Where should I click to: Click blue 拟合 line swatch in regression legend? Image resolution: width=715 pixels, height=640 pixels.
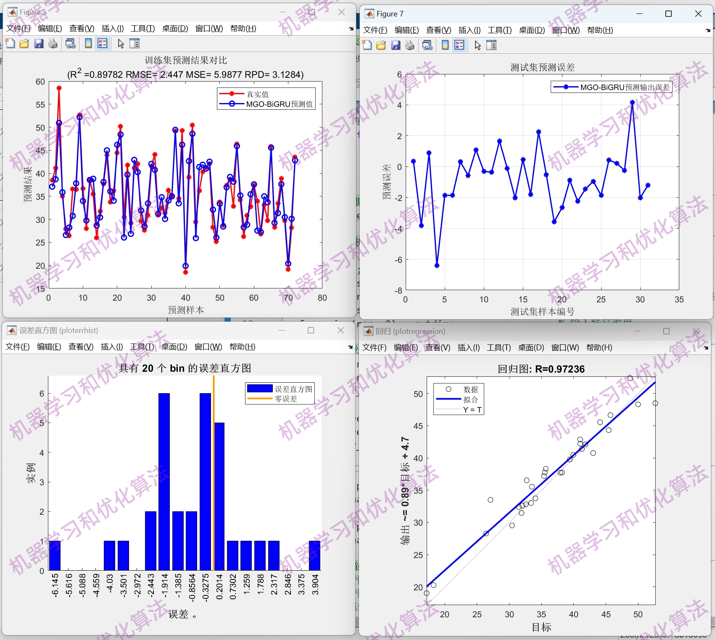point(449,399)
